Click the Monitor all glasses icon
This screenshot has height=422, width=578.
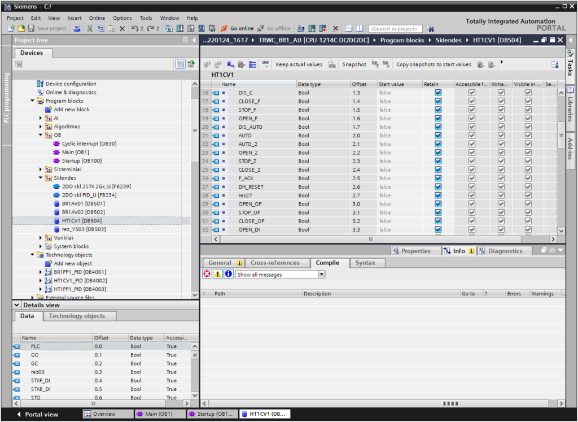coord(265,64)
